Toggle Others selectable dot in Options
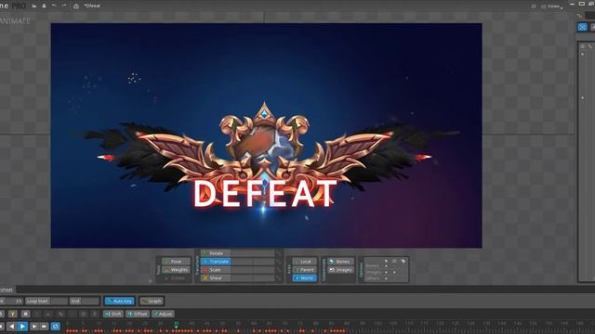Image resolution: width=595 pixels, height=334 pixels. (386, 278)
